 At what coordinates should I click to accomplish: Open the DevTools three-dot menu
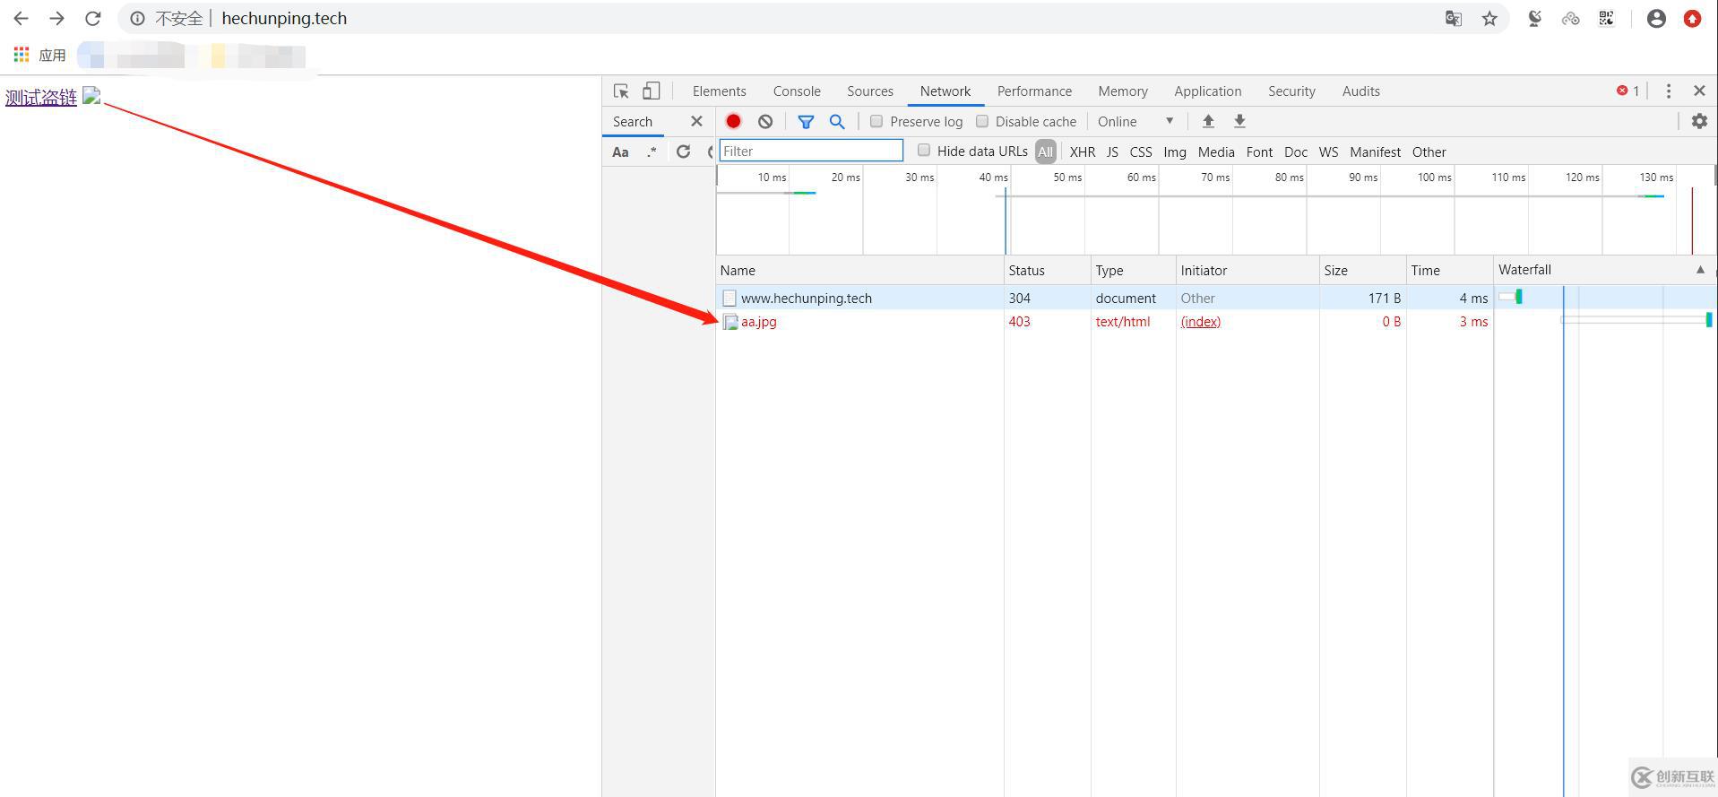(1668, 91)
